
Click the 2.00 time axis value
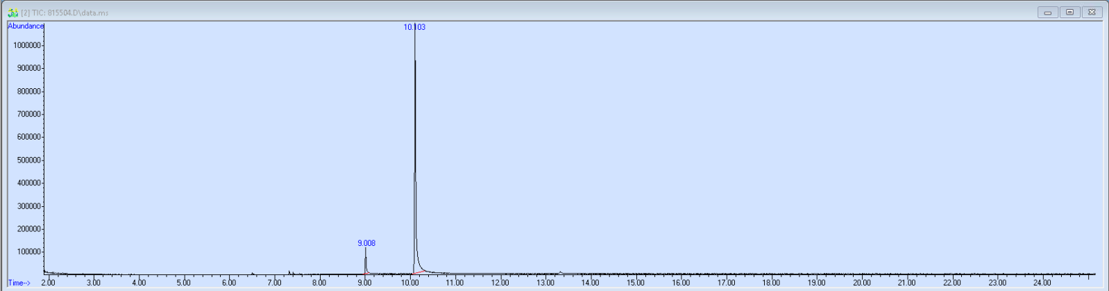pyautogui.click(x=48, y=283)
